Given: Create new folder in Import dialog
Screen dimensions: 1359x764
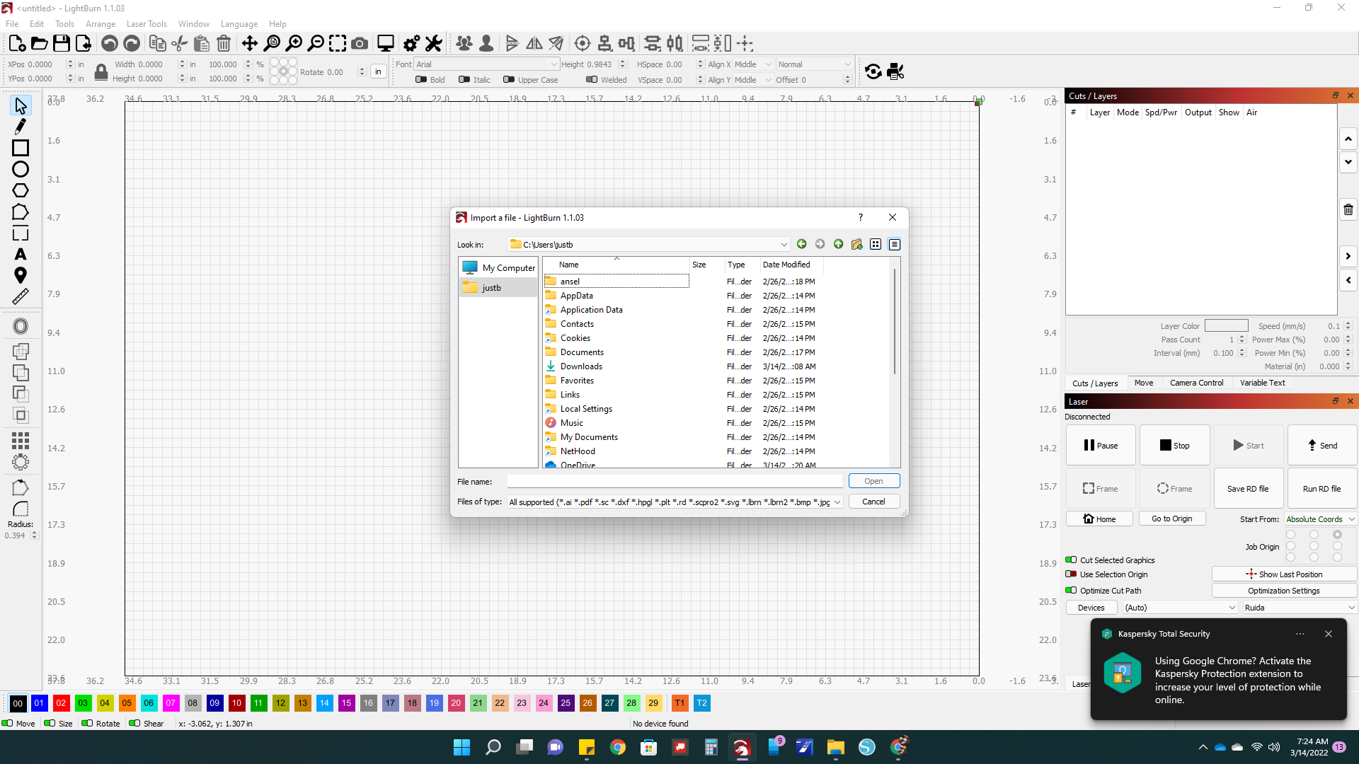Looking at the screenshot, I should coord(857,244).
